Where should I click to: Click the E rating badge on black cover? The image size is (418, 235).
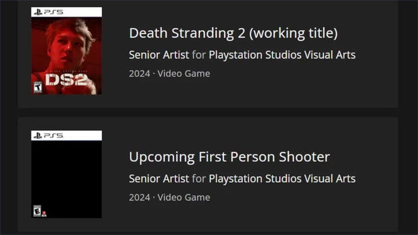38,211
